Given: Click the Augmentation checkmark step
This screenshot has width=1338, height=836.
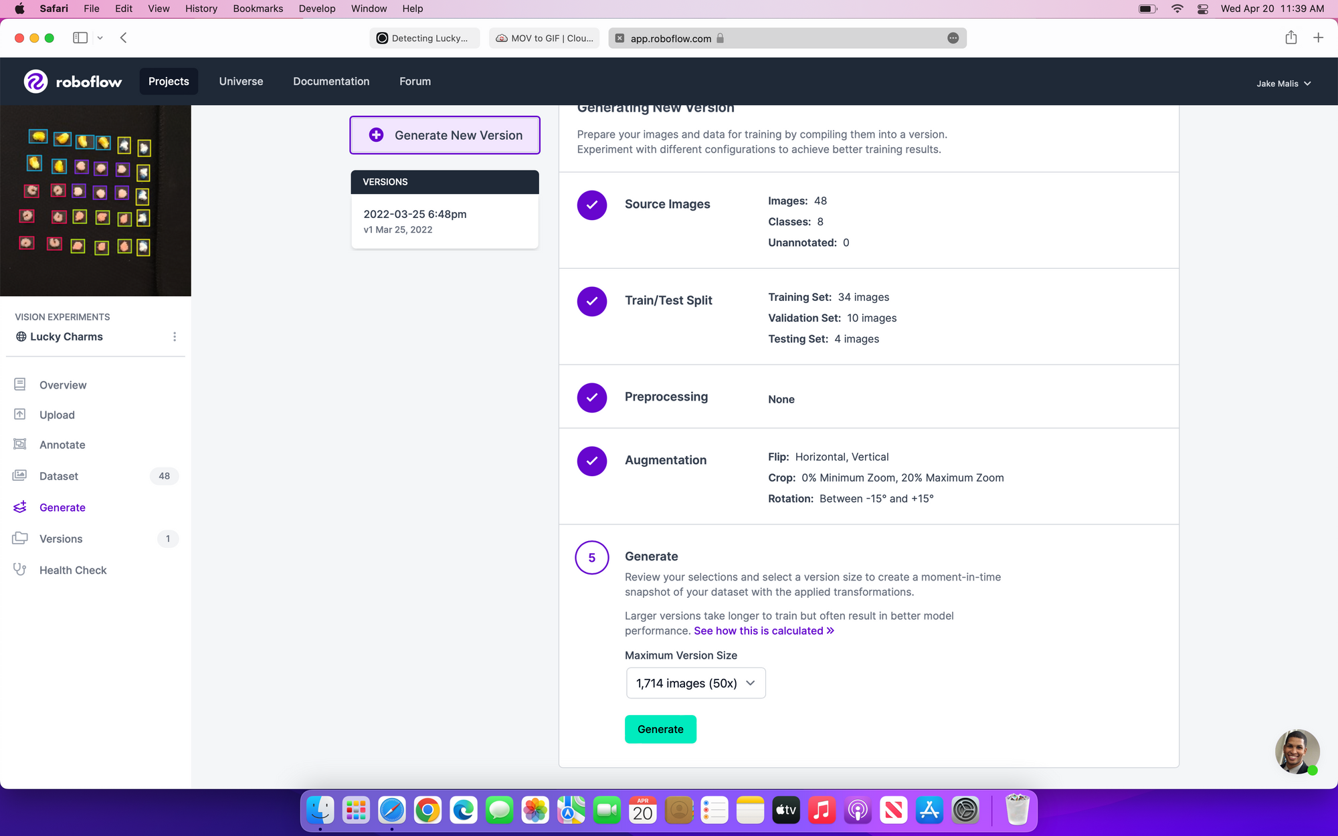Looking at the screenshot, I should 592,461.
